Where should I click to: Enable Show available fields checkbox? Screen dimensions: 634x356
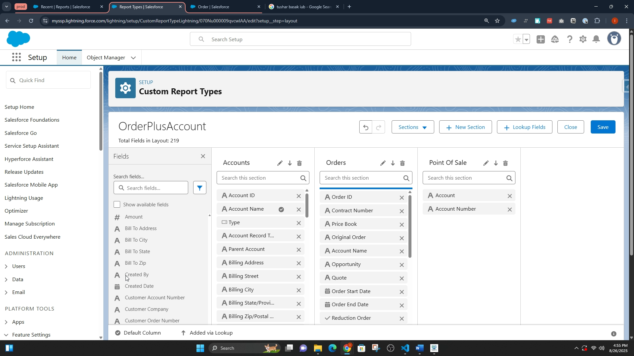coord(117,205)
